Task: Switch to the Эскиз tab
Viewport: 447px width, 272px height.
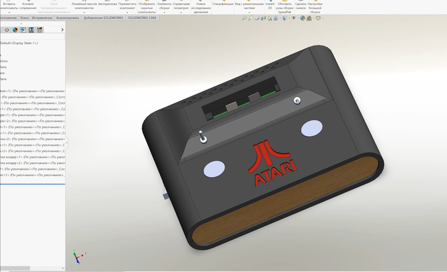Action: click(x=25, y=19)
